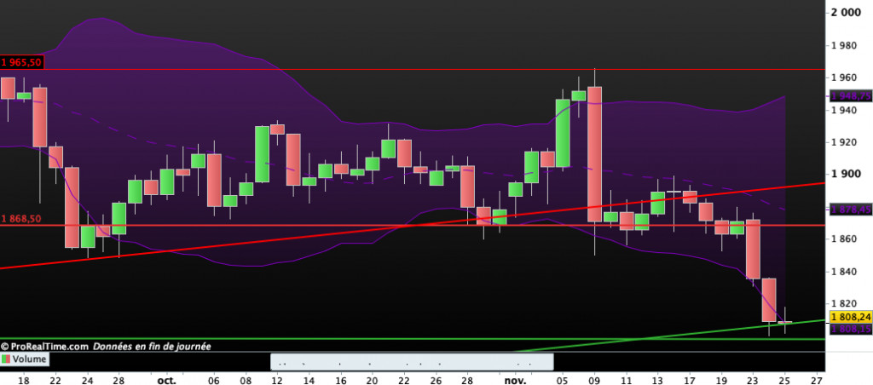Select the purple 1 948,75 band value tag
Image resolution: width=873 pixels, height=385 pixels.
tap(849, 97)
